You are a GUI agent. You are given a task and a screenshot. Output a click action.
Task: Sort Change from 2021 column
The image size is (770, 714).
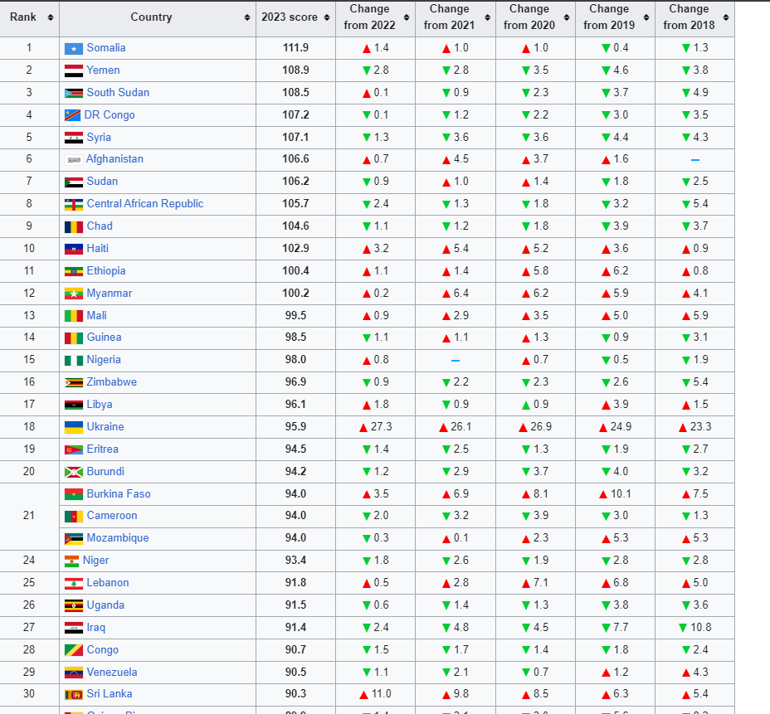[487, 17]
